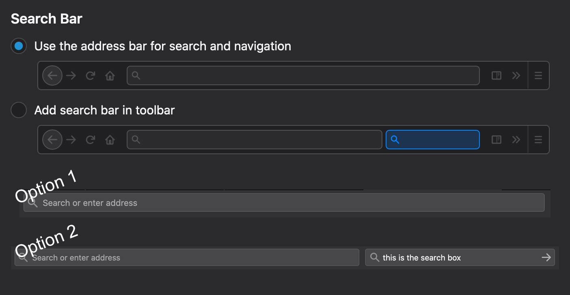
Task: Click go arrow in 'this is the search box'
Action: tap(546, 257)
